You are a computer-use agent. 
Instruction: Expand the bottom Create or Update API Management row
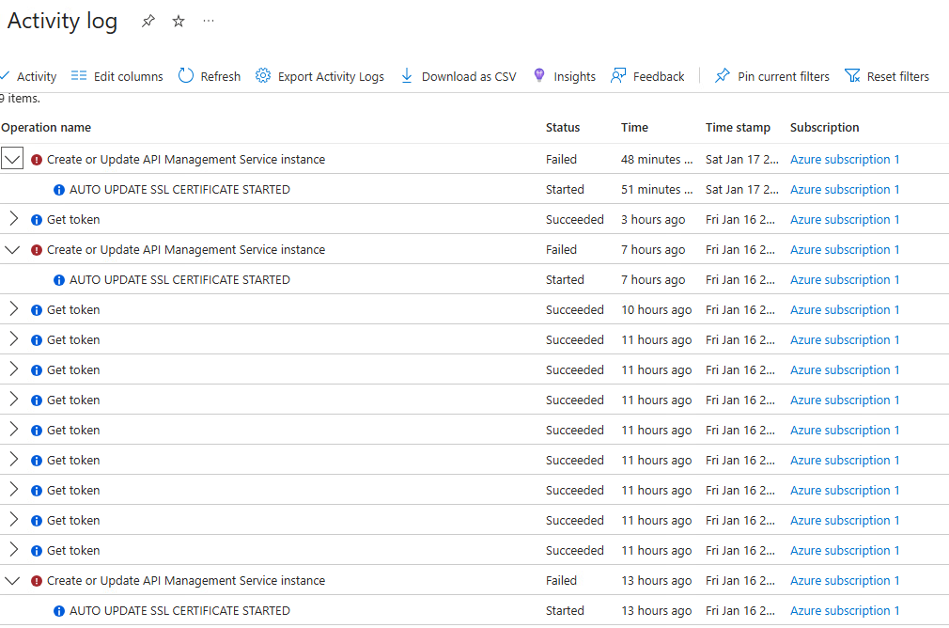tap(13, 580)
